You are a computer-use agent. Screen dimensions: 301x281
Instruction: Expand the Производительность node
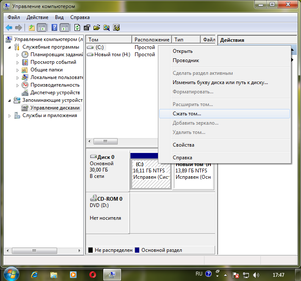point(17,85)
